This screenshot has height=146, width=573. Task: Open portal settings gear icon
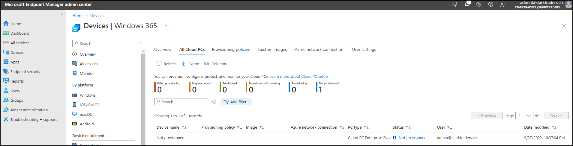tap(479, 4)
